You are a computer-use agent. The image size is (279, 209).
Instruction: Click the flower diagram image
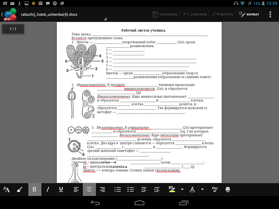click(84, 61)
